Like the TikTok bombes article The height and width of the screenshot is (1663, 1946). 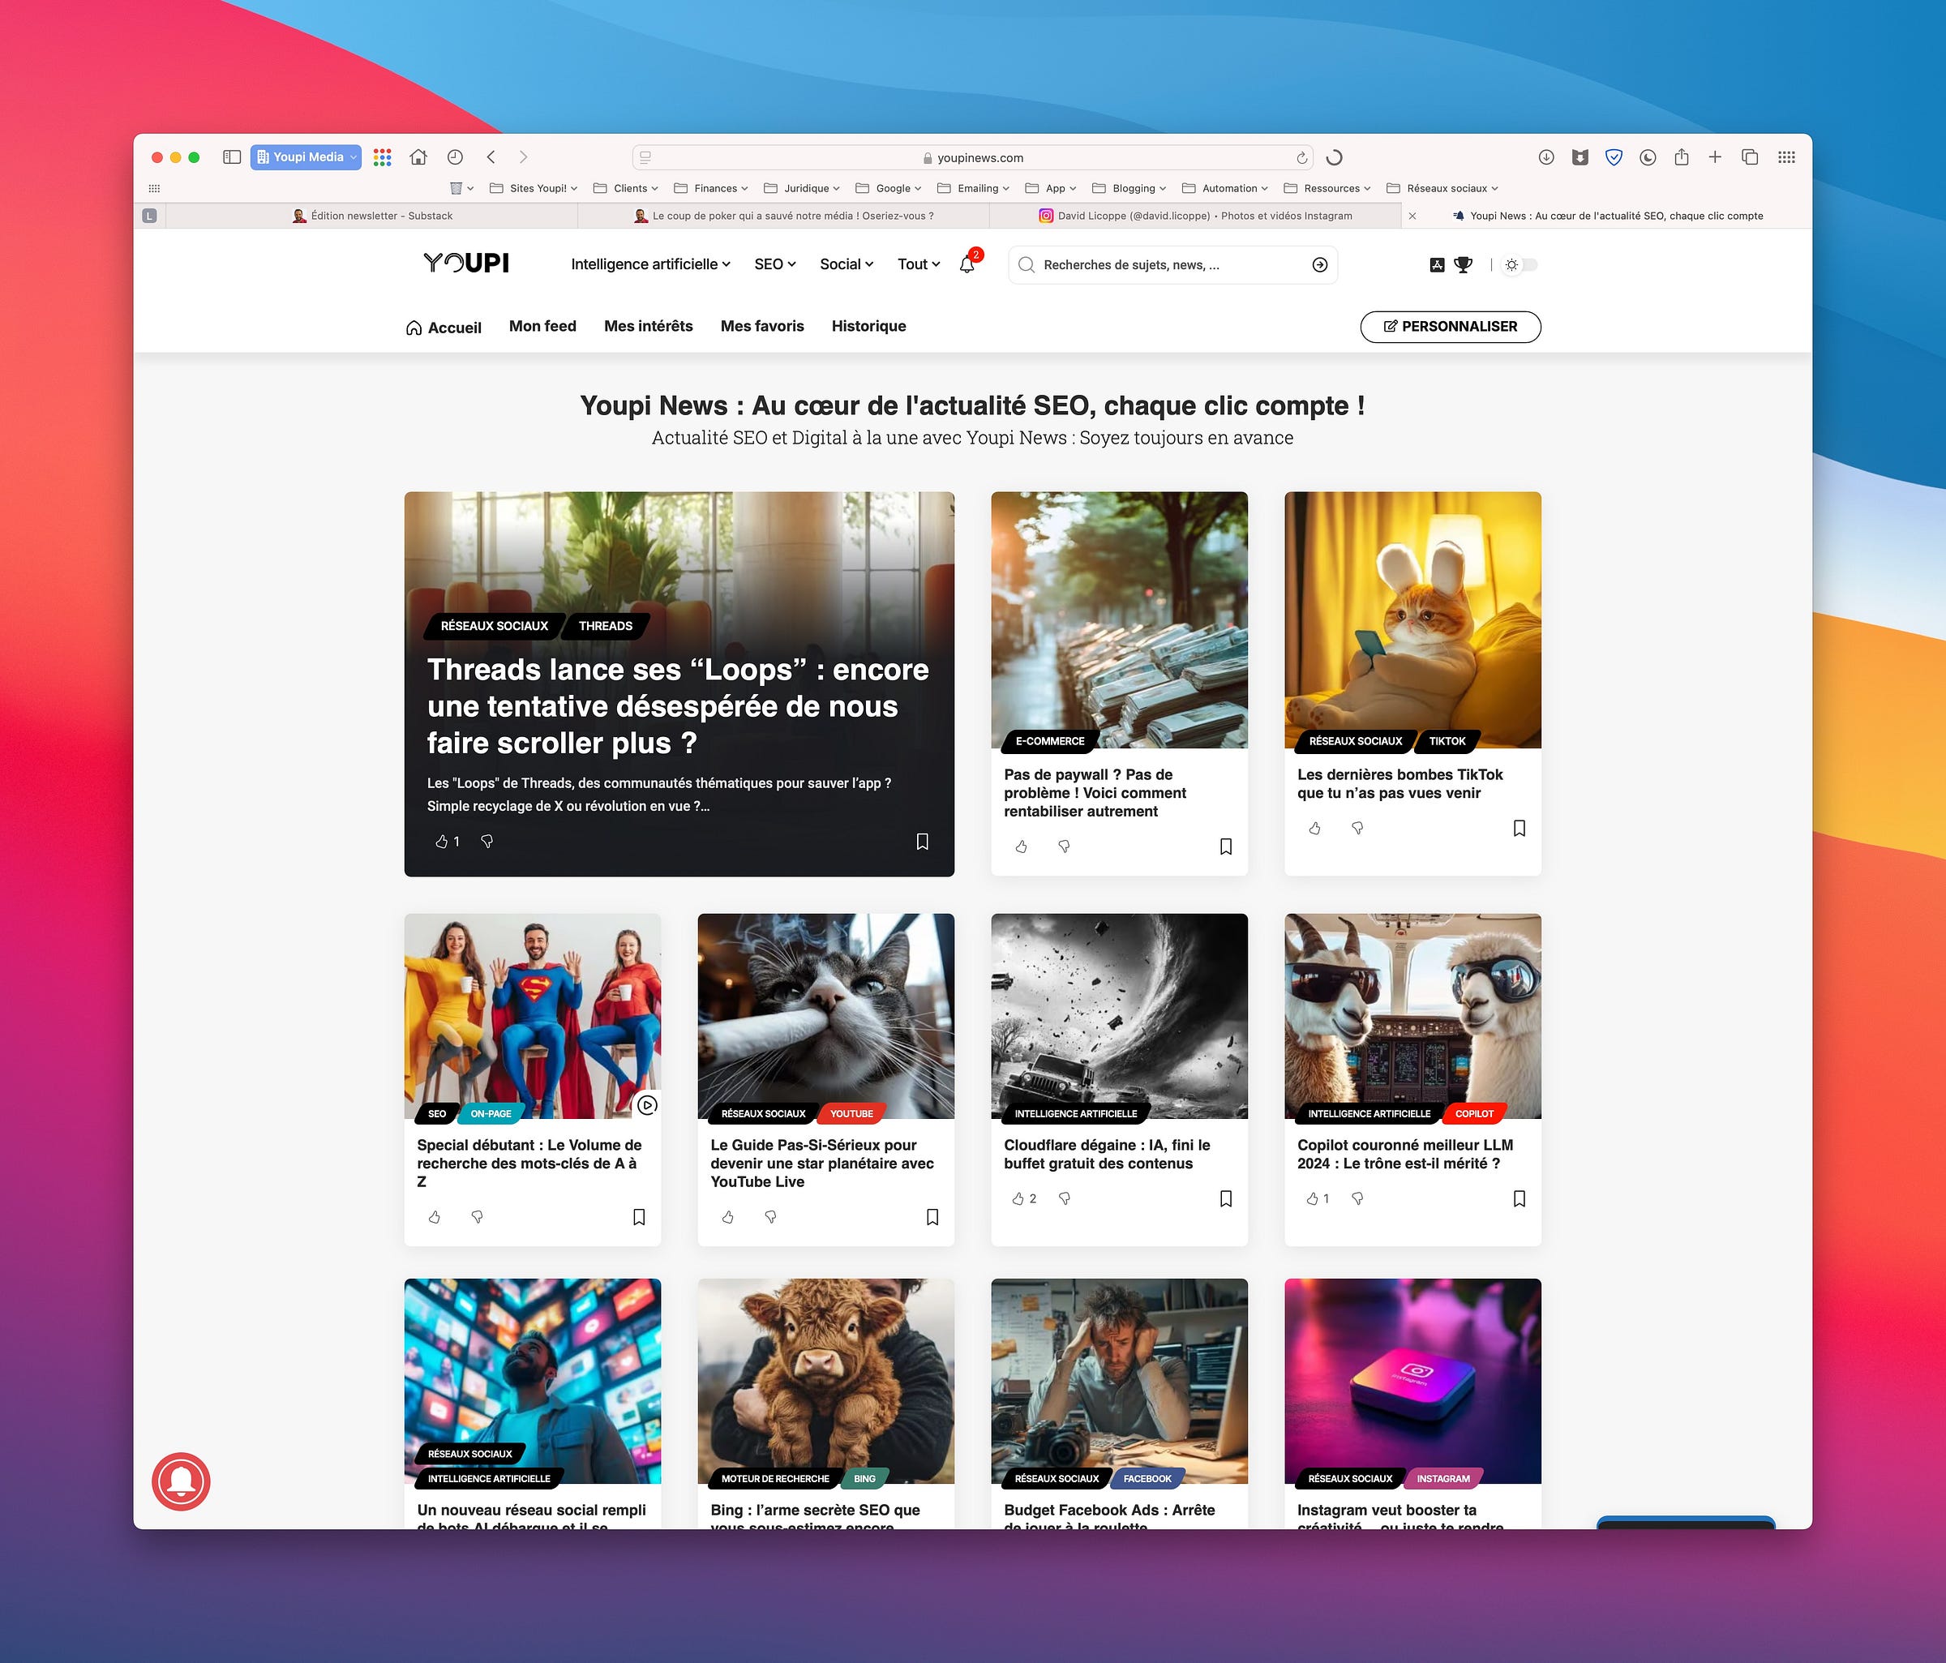pyautogui.click(x=1315, y=828)
